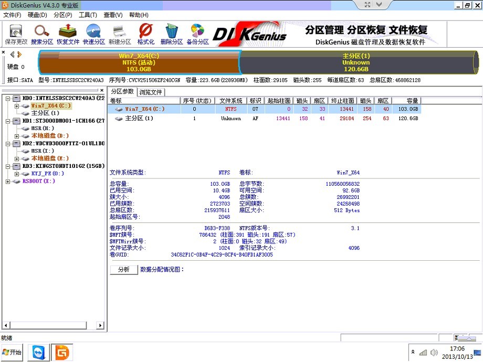
Task: Open the 查看(V) menu
Action: [x=113, y=15]
